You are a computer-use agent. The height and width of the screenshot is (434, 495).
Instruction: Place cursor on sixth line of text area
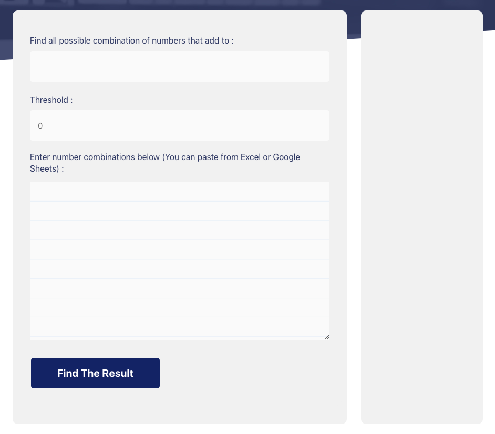(180, 288)
